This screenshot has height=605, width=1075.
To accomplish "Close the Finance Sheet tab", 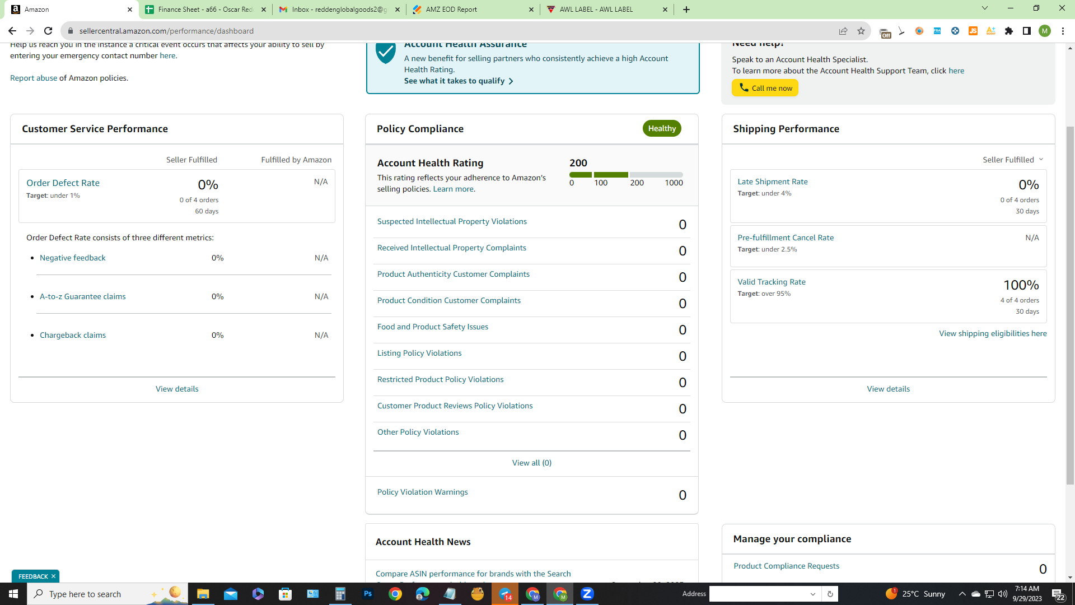I will tap(264, 10).
